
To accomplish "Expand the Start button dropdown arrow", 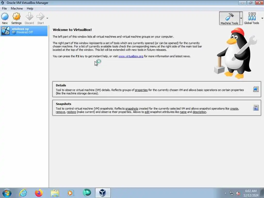I will tap(47, 18).
